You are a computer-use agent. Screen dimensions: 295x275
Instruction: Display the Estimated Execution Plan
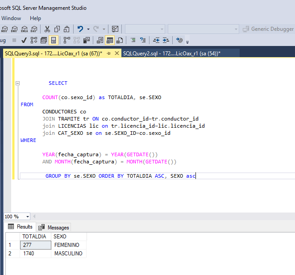(34, 40)
